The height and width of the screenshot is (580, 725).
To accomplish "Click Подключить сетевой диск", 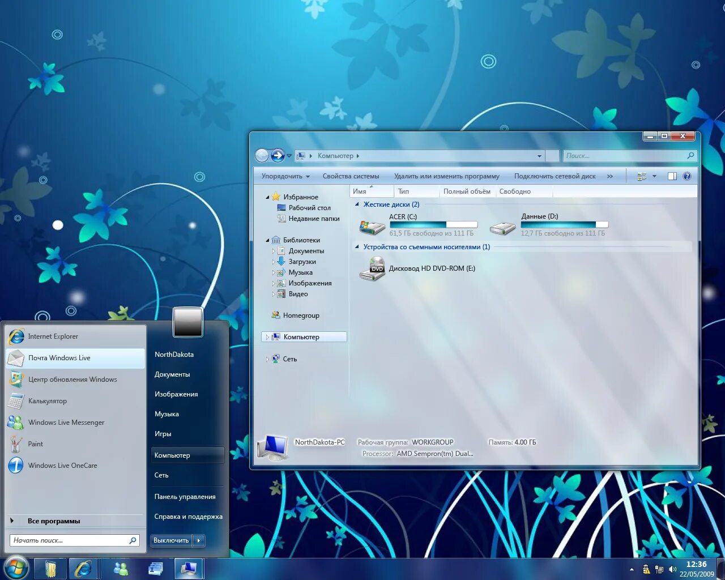I will (555, 176).
